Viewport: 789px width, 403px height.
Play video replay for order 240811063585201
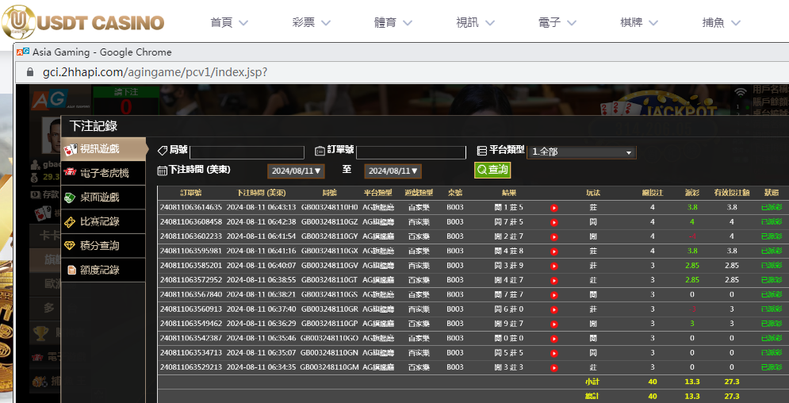click(x=553, y=265)
